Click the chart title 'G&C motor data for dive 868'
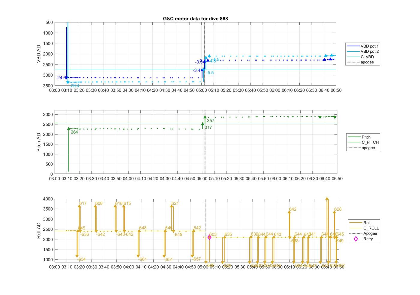 (x=195, y=19)
